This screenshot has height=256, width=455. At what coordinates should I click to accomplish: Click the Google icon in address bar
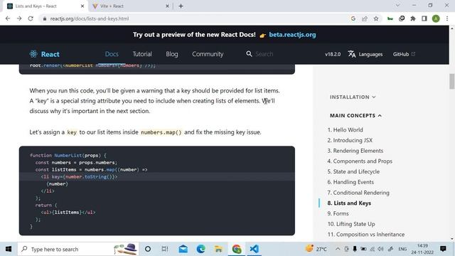tap(353, 18)
